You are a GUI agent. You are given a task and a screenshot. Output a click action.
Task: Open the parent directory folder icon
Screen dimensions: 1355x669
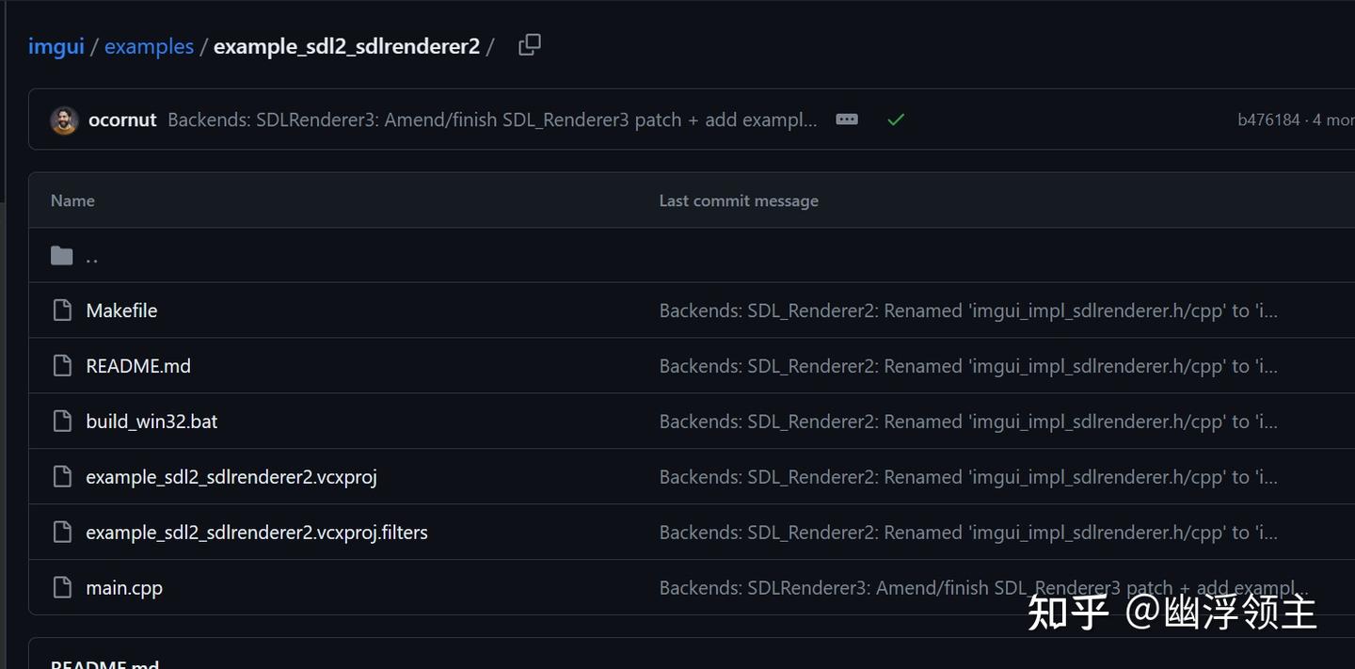coord(62,256)
